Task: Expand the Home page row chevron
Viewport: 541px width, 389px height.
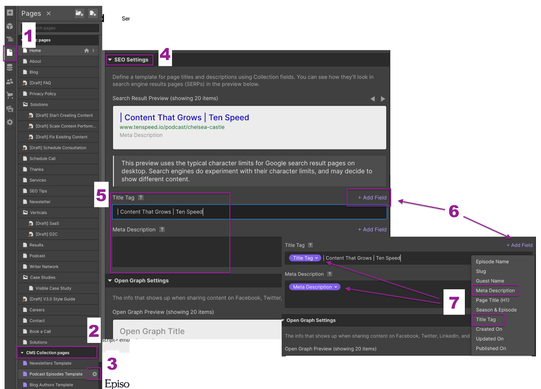Action: [93, 51]
